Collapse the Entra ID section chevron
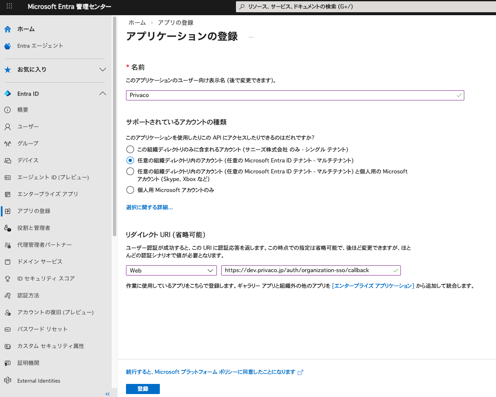The height and width of the screenshot is (397, 496). tap(102, 93)
